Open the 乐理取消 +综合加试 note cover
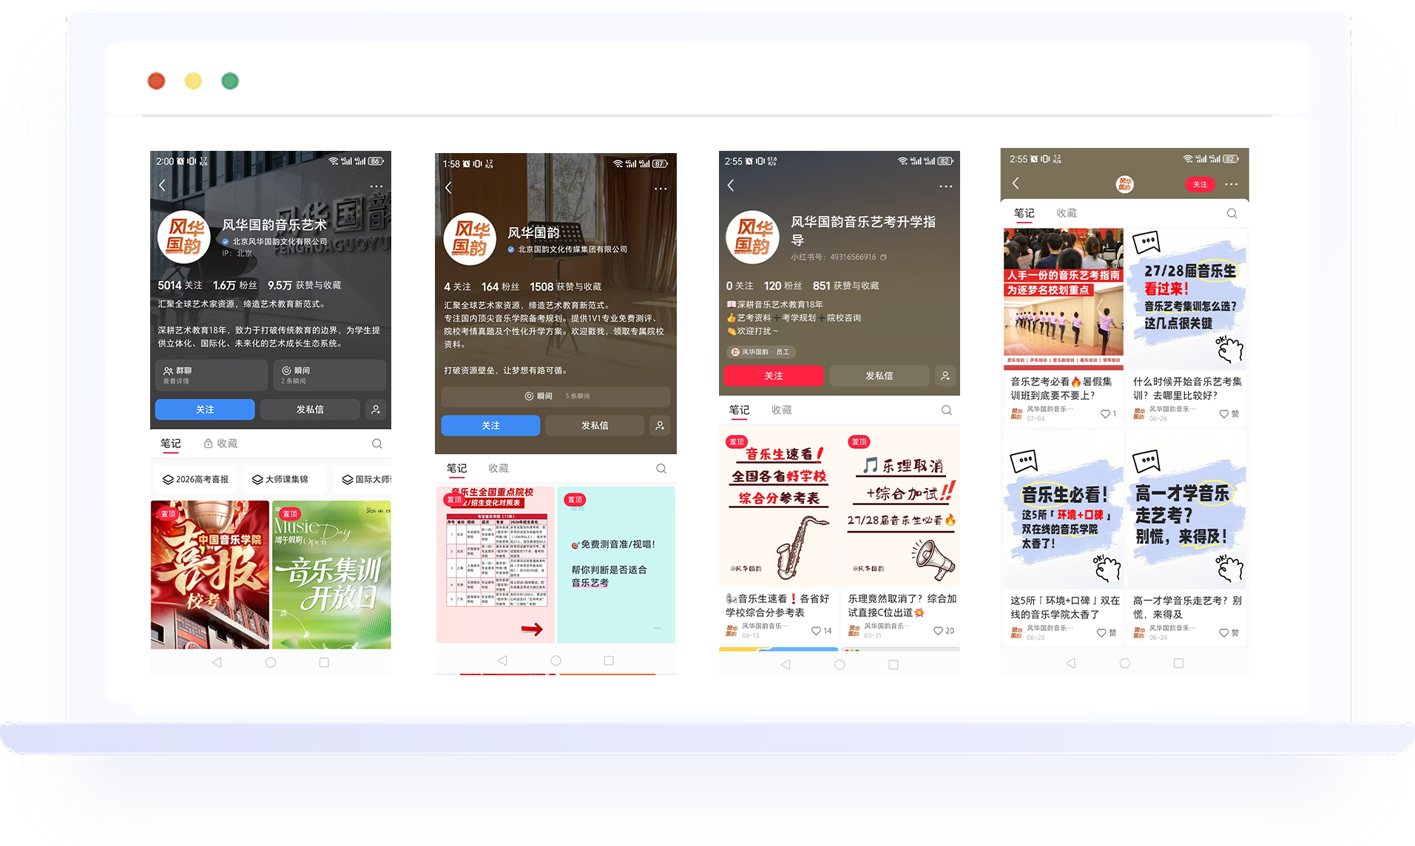This screenshot has width=1415, height=846. pyautogui.click(x=901, y=507)
